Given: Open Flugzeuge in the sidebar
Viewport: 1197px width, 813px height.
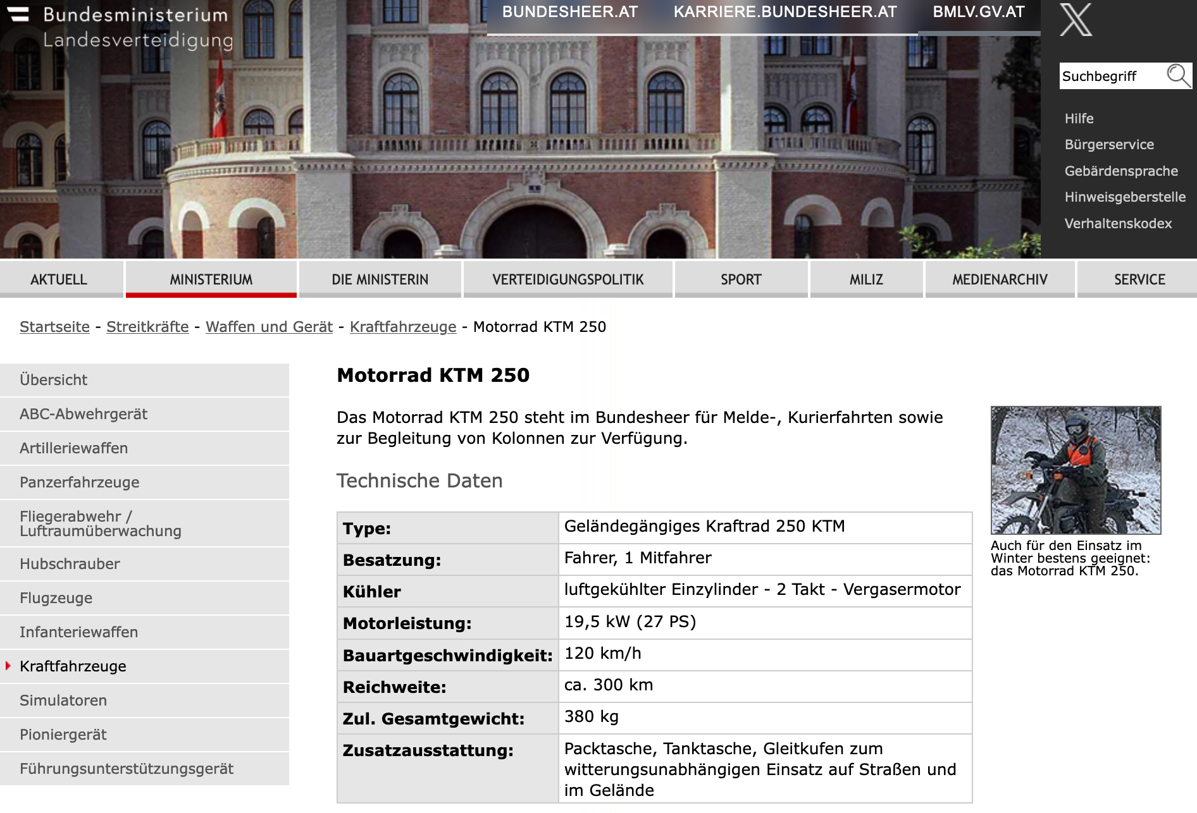Looking at the screenshot, I should pyautogui.click(x=144, y=598).
